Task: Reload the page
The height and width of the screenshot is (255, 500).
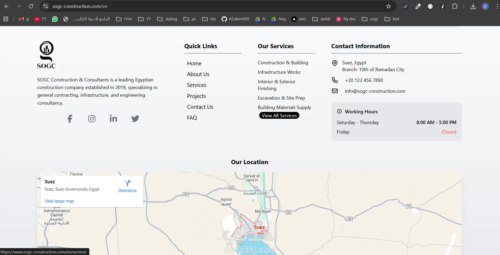Action: click(x=31, y=6)
